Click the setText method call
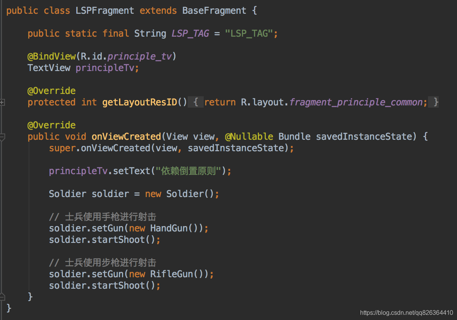The height and width of the screenshot is (320, 457). pos(132,171)
